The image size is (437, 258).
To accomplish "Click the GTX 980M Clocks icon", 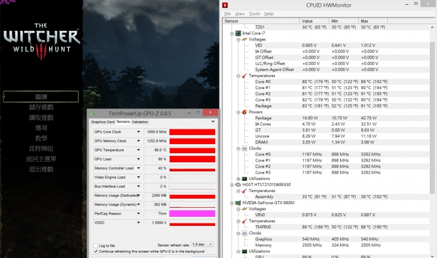I will [x=244, y=233].
